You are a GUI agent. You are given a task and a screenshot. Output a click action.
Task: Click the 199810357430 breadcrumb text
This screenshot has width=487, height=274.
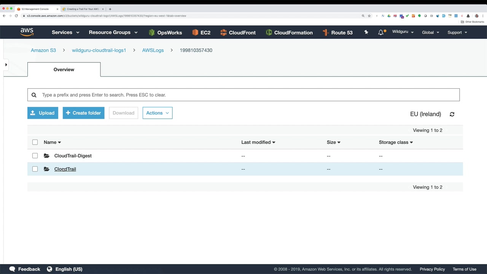(x=196, y=50)
